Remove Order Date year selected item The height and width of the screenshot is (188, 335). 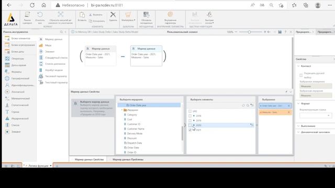click(289, 105)
